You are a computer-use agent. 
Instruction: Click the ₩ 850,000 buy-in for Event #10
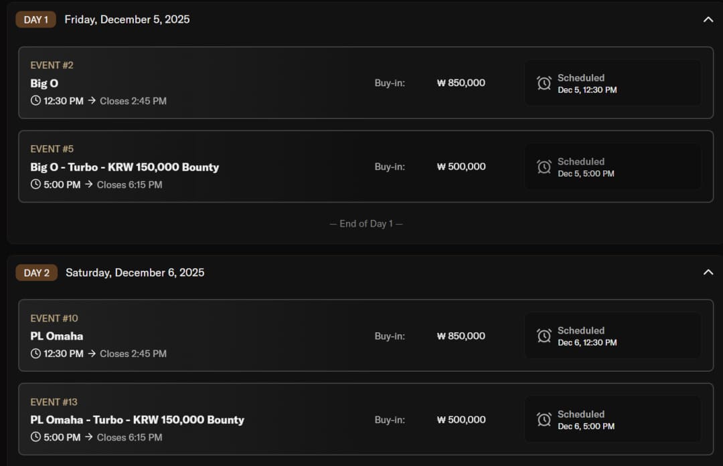coord(461,336)
